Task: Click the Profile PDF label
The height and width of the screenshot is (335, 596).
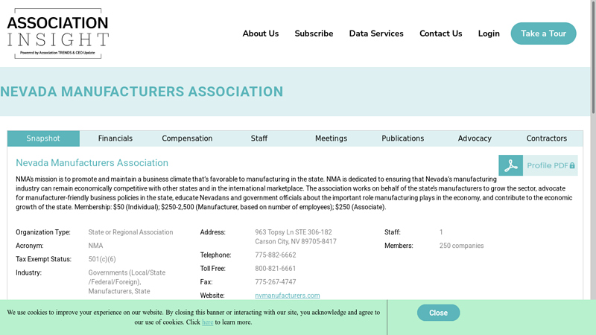Action: [548, 165]
